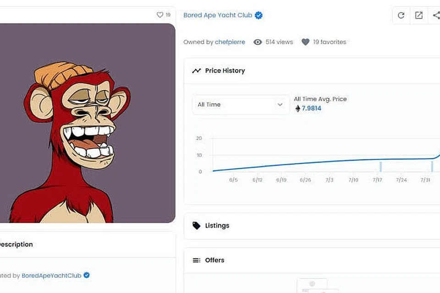Click the eye views icon

pyautogui.click(x=258, y=42)
